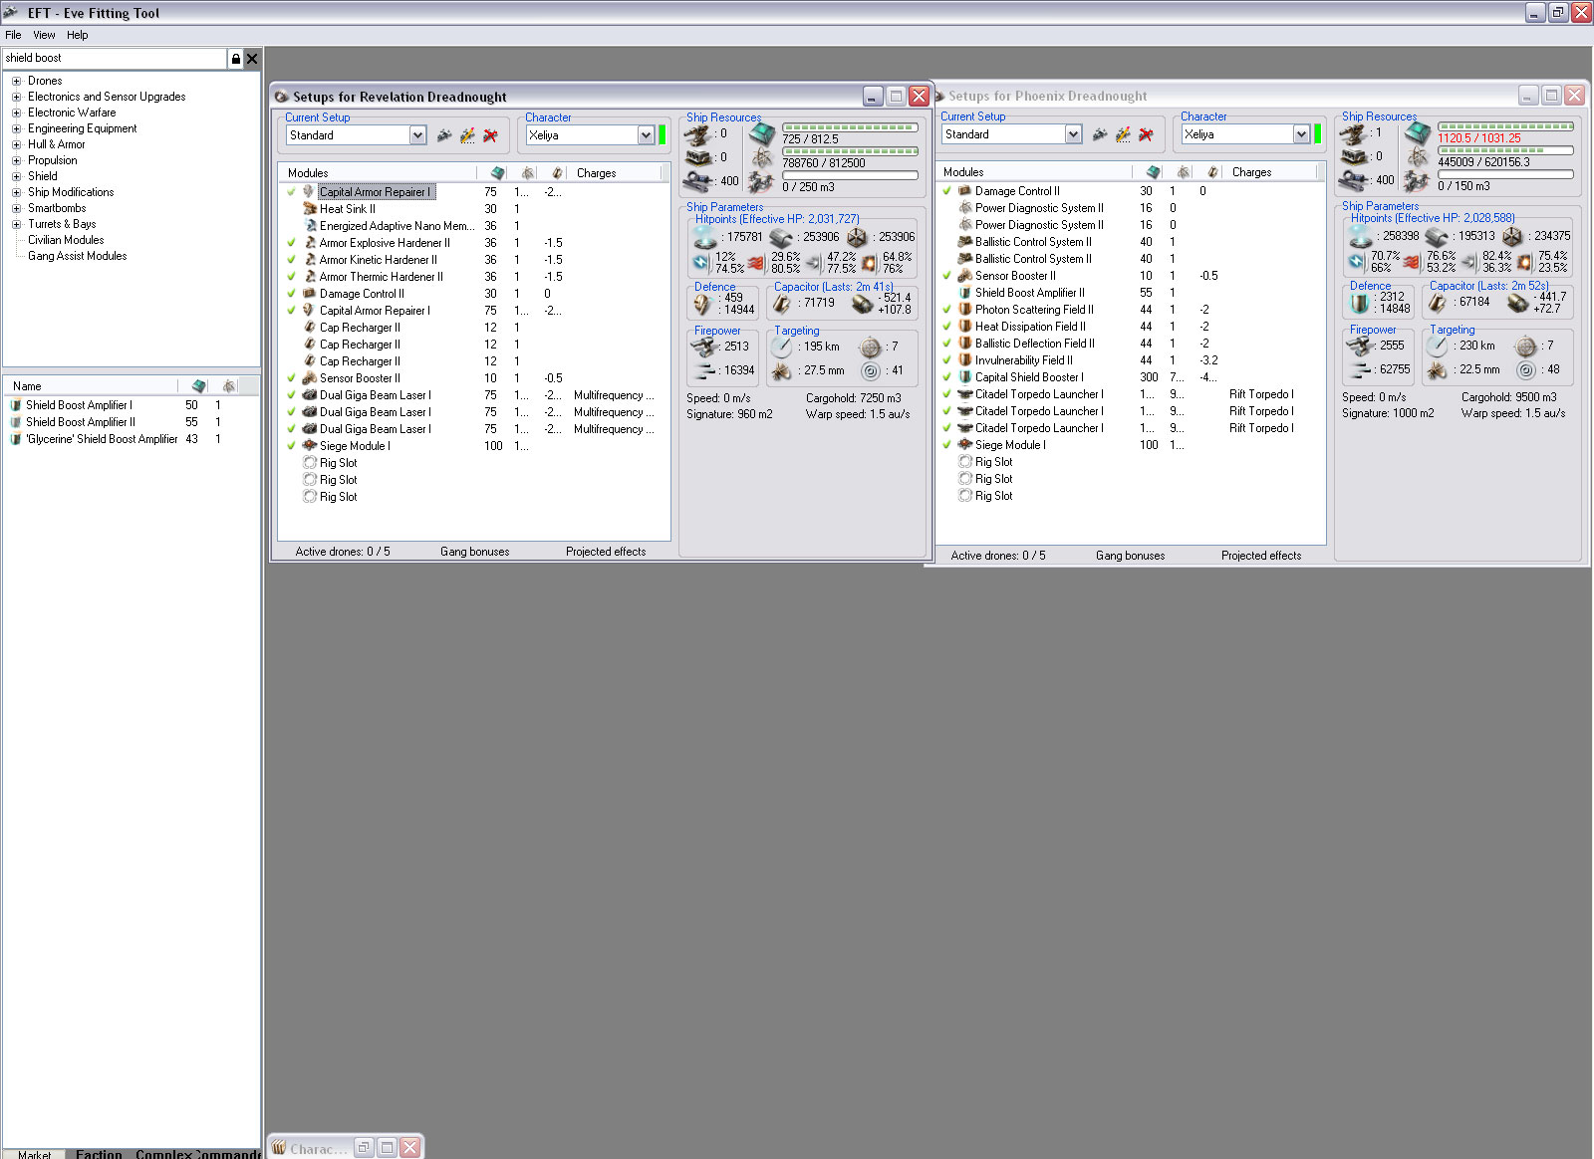Open the Character dropdown in Revelation window
1594x1159 pixels.
(646, 135)
